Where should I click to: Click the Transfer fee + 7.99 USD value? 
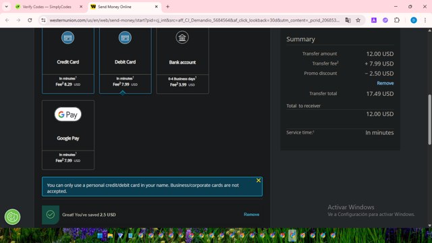point(379,63)
